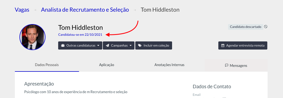
Task: Click the Candidatou-se em 22/10/2021 text
Action: pyautogui.click(x=80, y=35)
